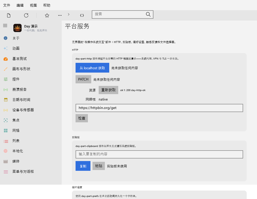This screenshot has height=199, width=257.
Task: Click the 输入要复制的内容 text field
Action: (159, 154)
